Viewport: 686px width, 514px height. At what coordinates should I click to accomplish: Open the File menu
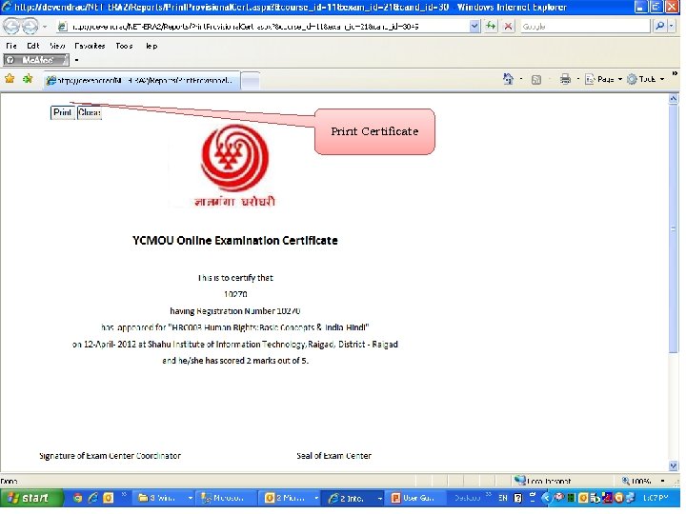tap(11, 46)
